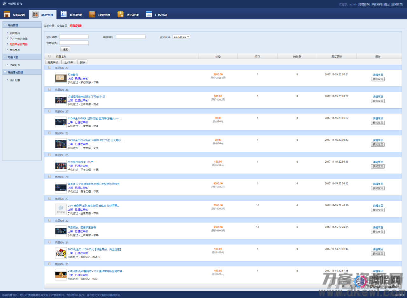407x298 pixels.
Task: Click the 资讯管理 package icon
Action: [121, 14]
